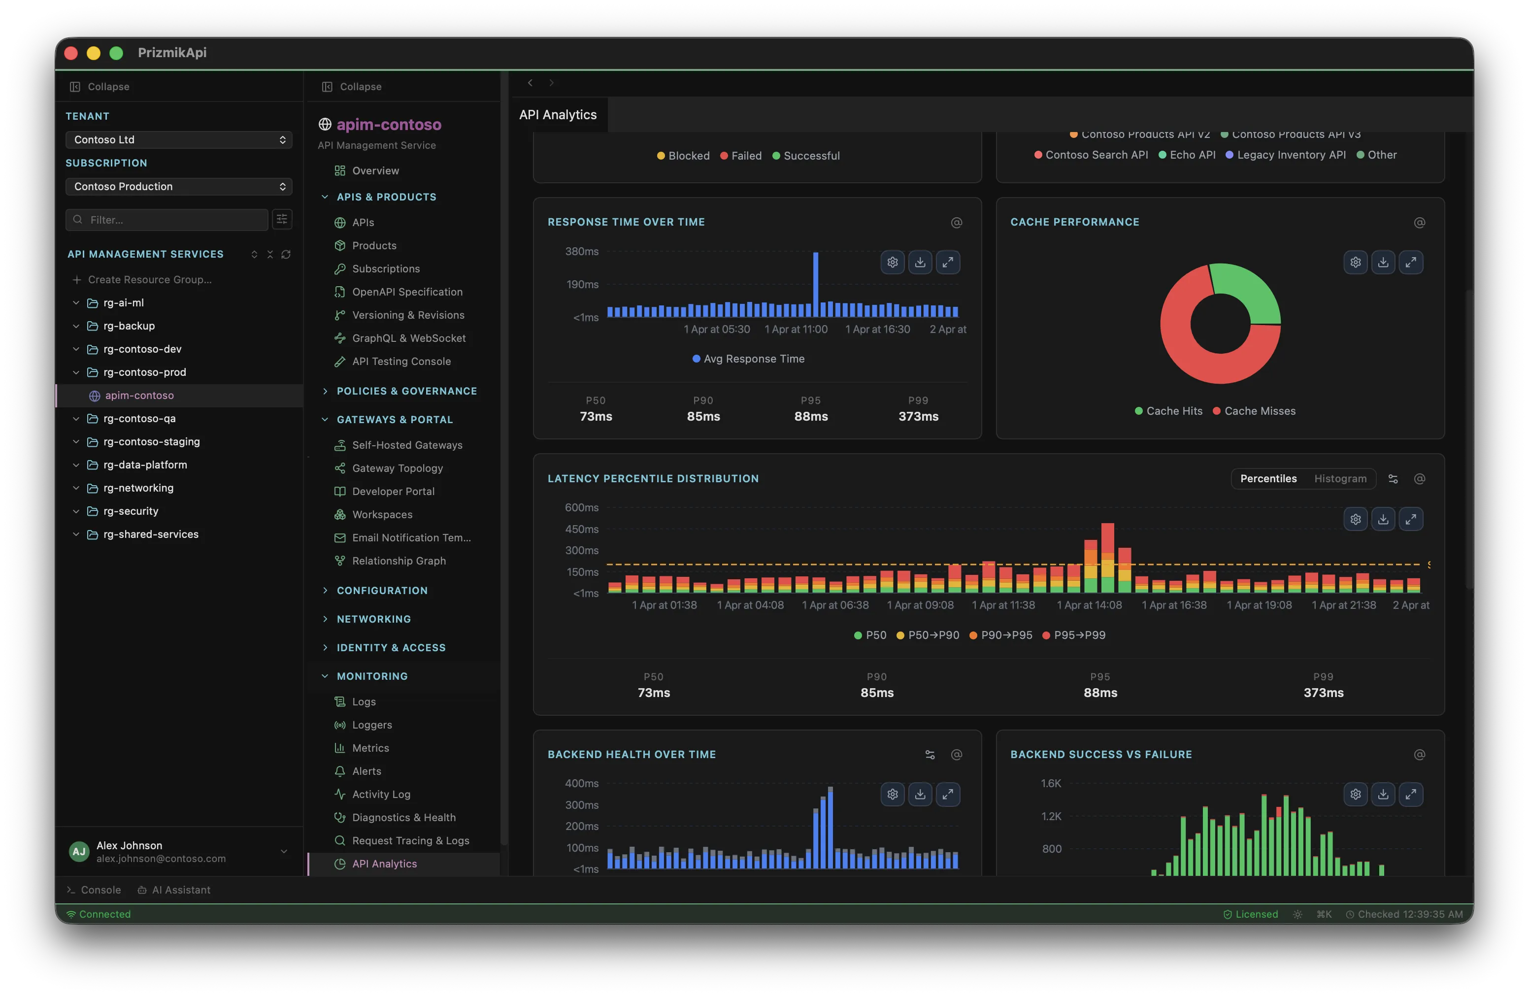This screenshot has width=1529, height=997.
Task: Expand the Response Time chart to fullscreen
Action: coord(948,262)
